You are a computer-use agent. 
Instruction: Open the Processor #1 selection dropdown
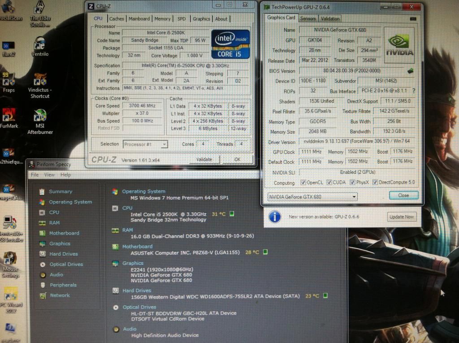pos(145,144)
